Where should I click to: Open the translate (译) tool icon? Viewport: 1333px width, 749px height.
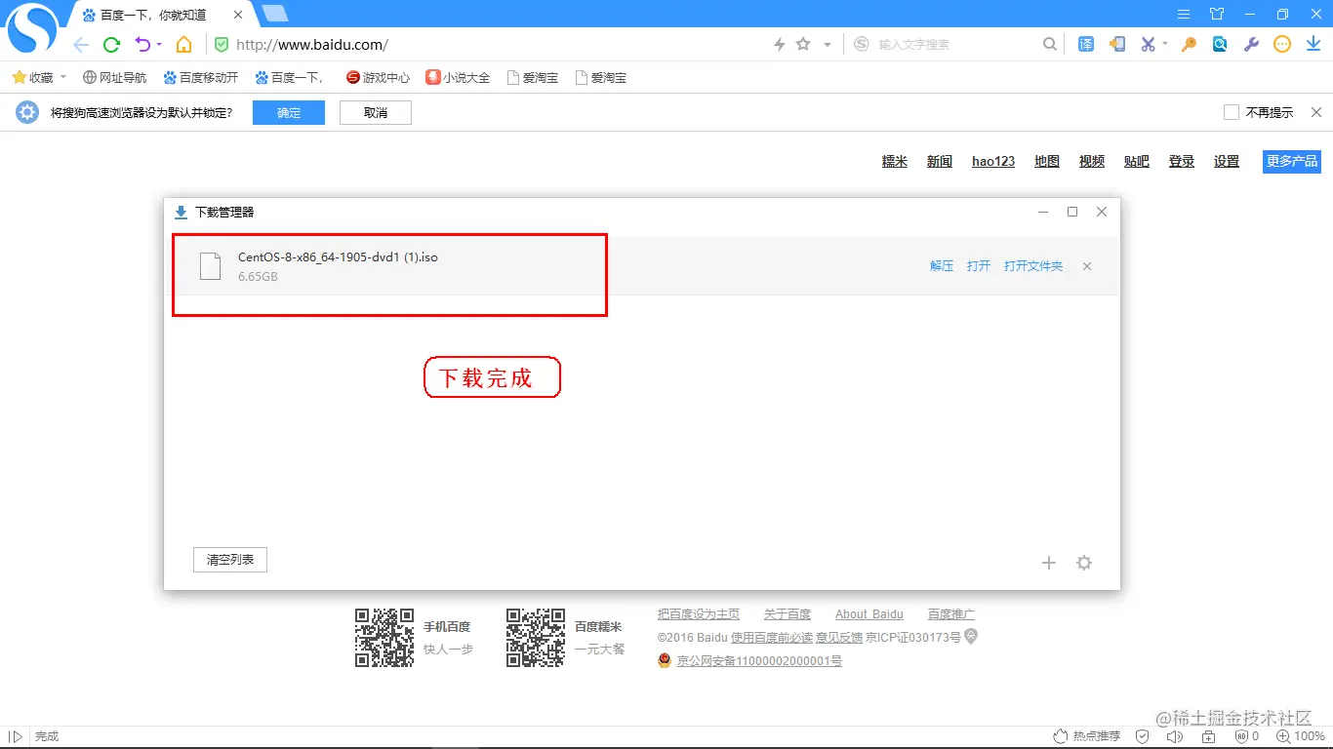point(1086,44)
